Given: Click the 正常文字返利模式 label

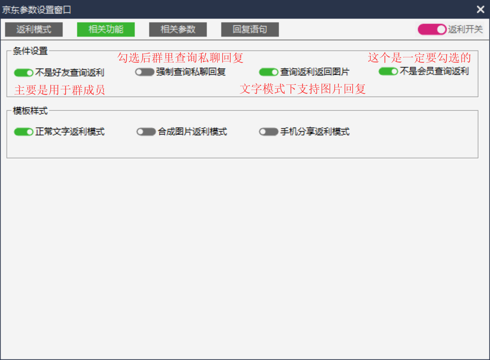Looking at the screenshot, I should (x=70, y=132).
